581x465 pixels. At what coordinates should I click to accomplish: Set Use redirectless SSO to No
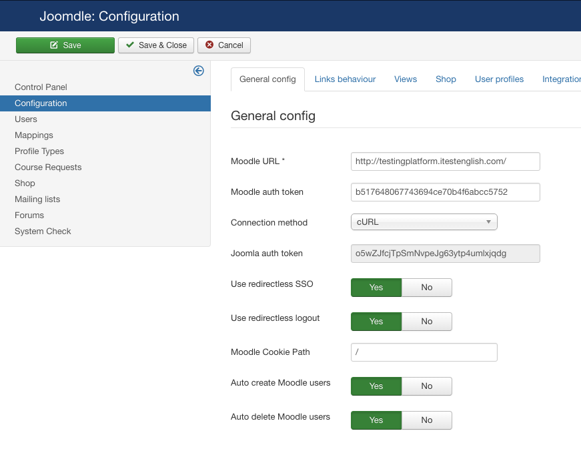[427, 288]
